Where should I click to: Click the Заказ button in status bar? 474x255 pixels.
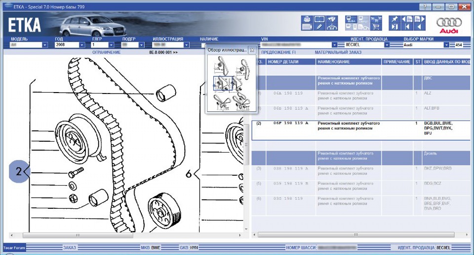[x=70, y=248]
